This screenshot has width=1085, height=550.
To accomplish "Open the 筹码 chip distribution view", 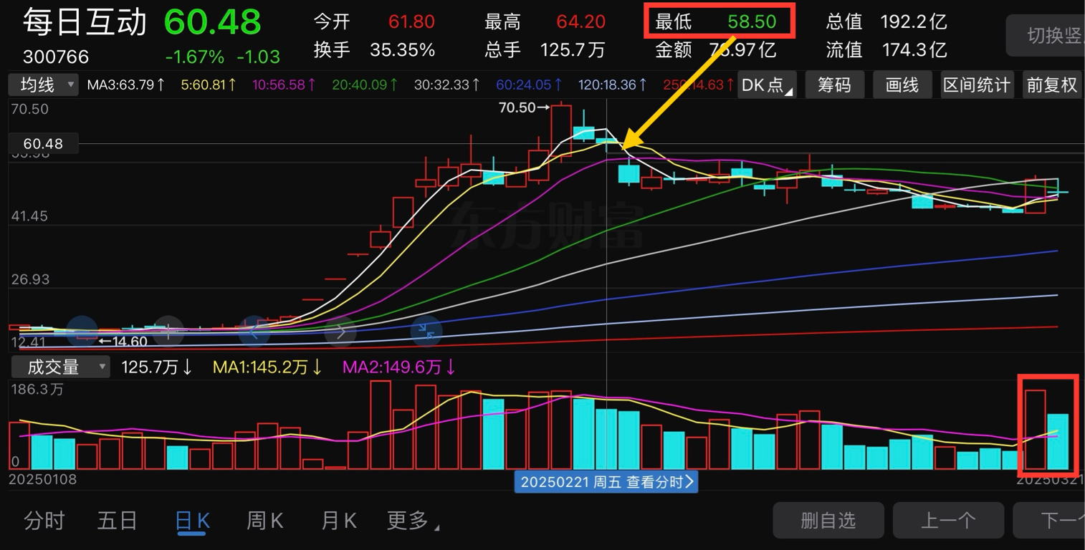I will 834,85.
